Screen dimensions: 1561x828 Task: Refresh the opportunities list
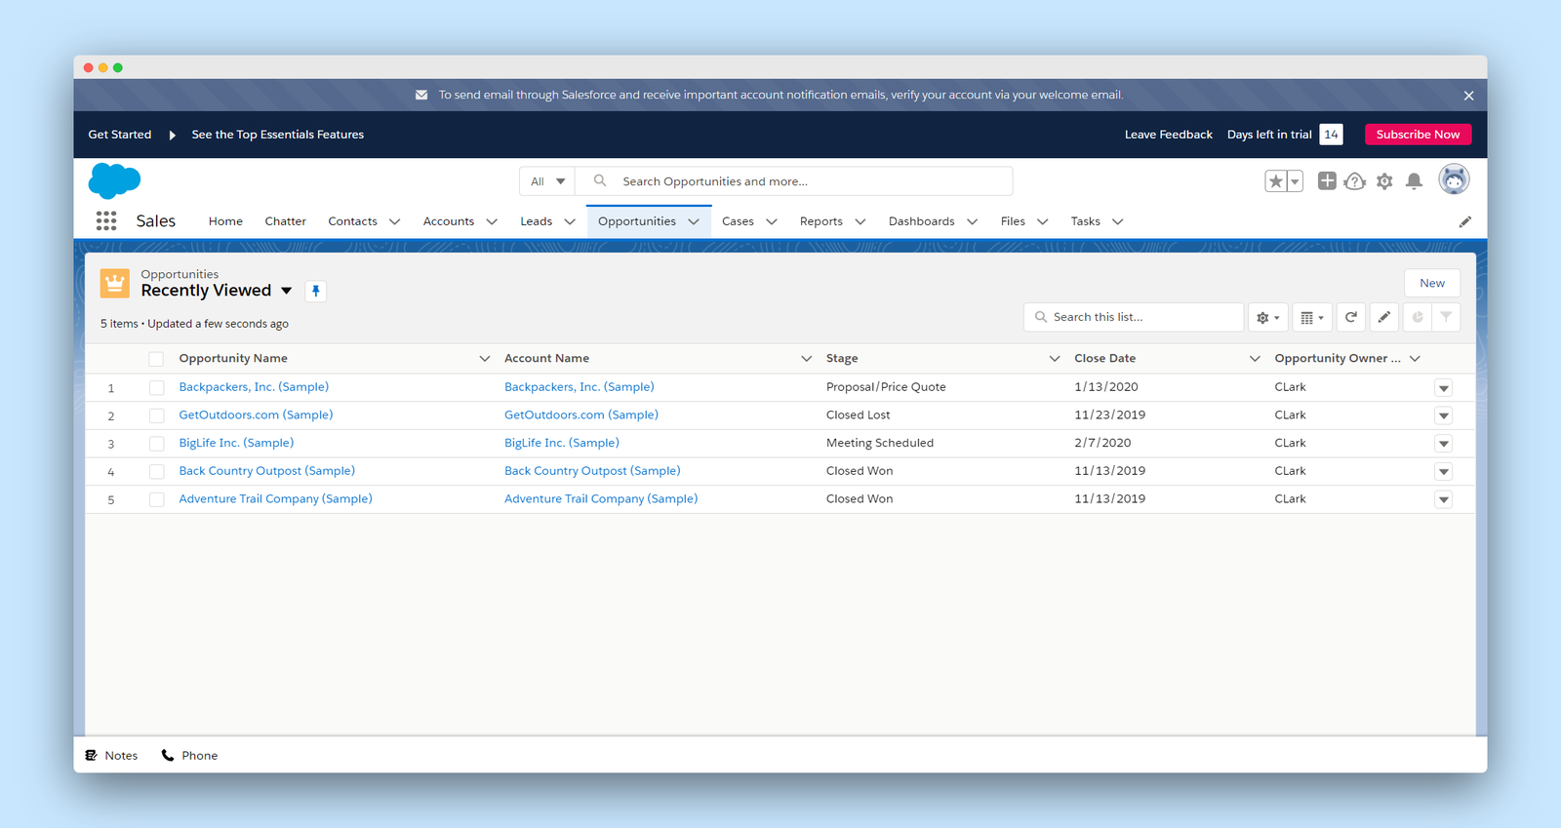[1351, 317]
